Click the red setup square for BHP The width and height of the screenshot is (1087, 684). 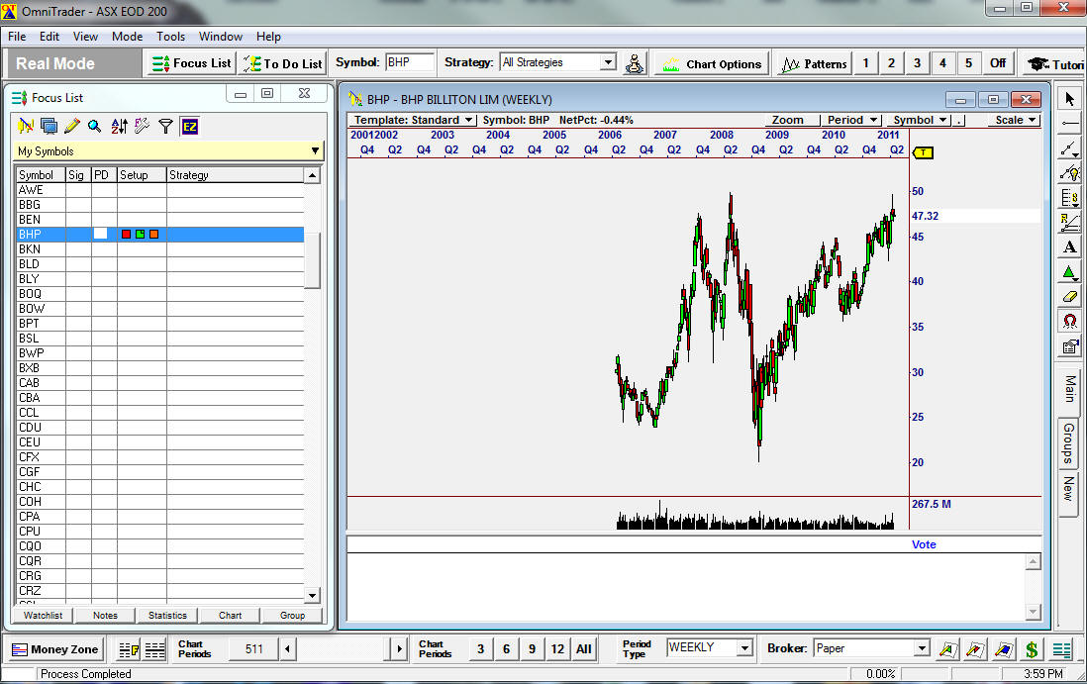point(126,235)
